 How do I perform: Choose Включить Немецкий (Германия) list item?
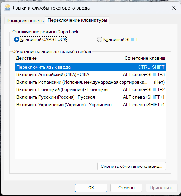pos(90,89)
